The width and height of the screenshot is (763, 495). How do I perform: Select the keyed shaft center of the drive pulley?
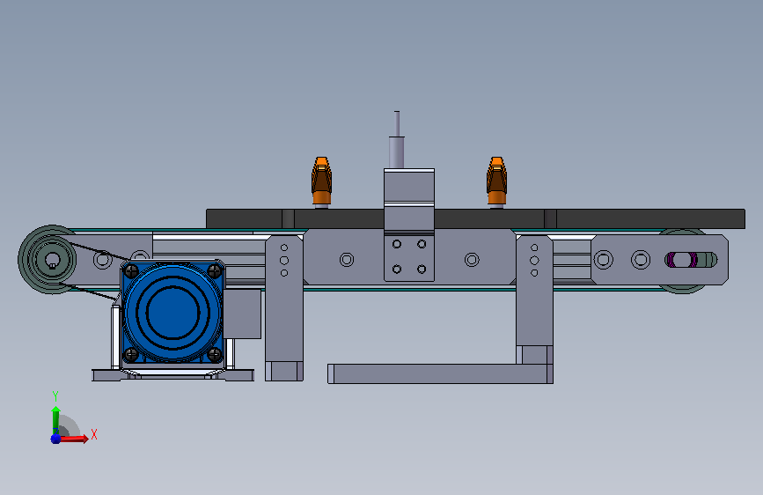pos(52,260)
